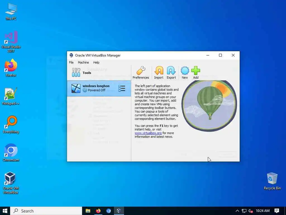Close the VirtualBox Manager window

pos(233,55)
